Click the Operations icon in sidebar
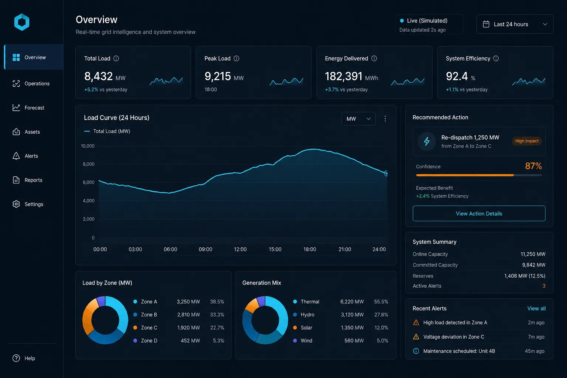 pyautogui.click(x=16, y=83)
